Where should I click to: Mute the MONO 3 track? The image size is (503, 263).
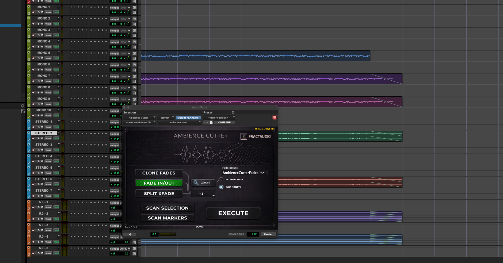(x=42, y=35)
